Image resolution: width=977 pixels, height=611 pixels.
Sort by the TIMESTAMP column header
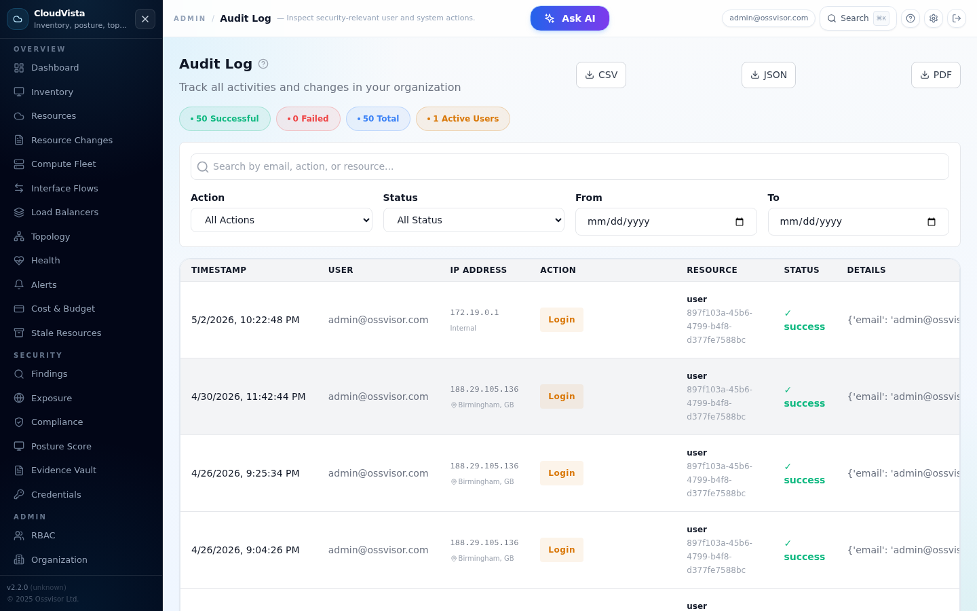coord(219,270)
